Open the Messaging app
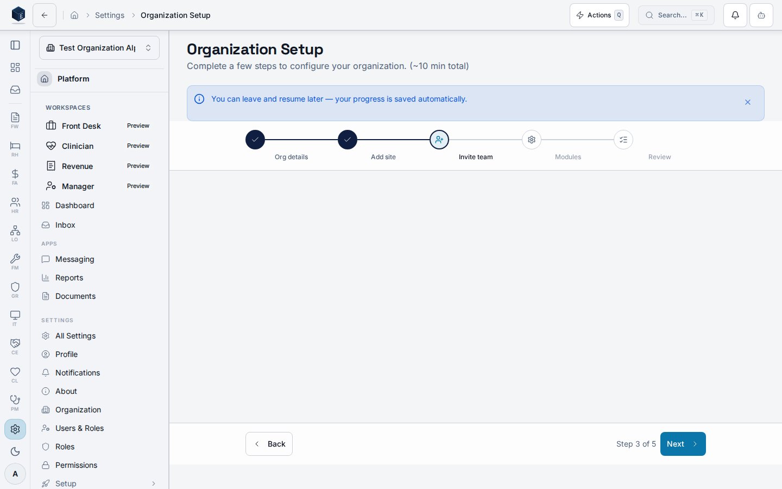Image resolution: width=782 pixels, height=489 pixels. point(99,259)
